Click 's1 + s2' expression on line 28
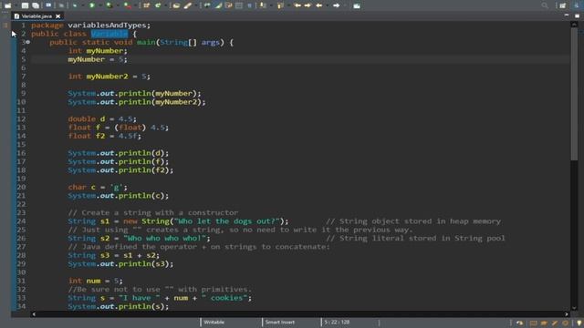Image resolution: width=584 pixels, height=328 pixels. [x=139, y=255]
